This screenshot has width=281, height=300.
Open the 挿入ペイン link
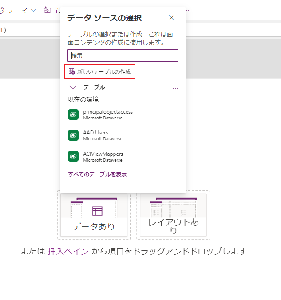(68, 251)
